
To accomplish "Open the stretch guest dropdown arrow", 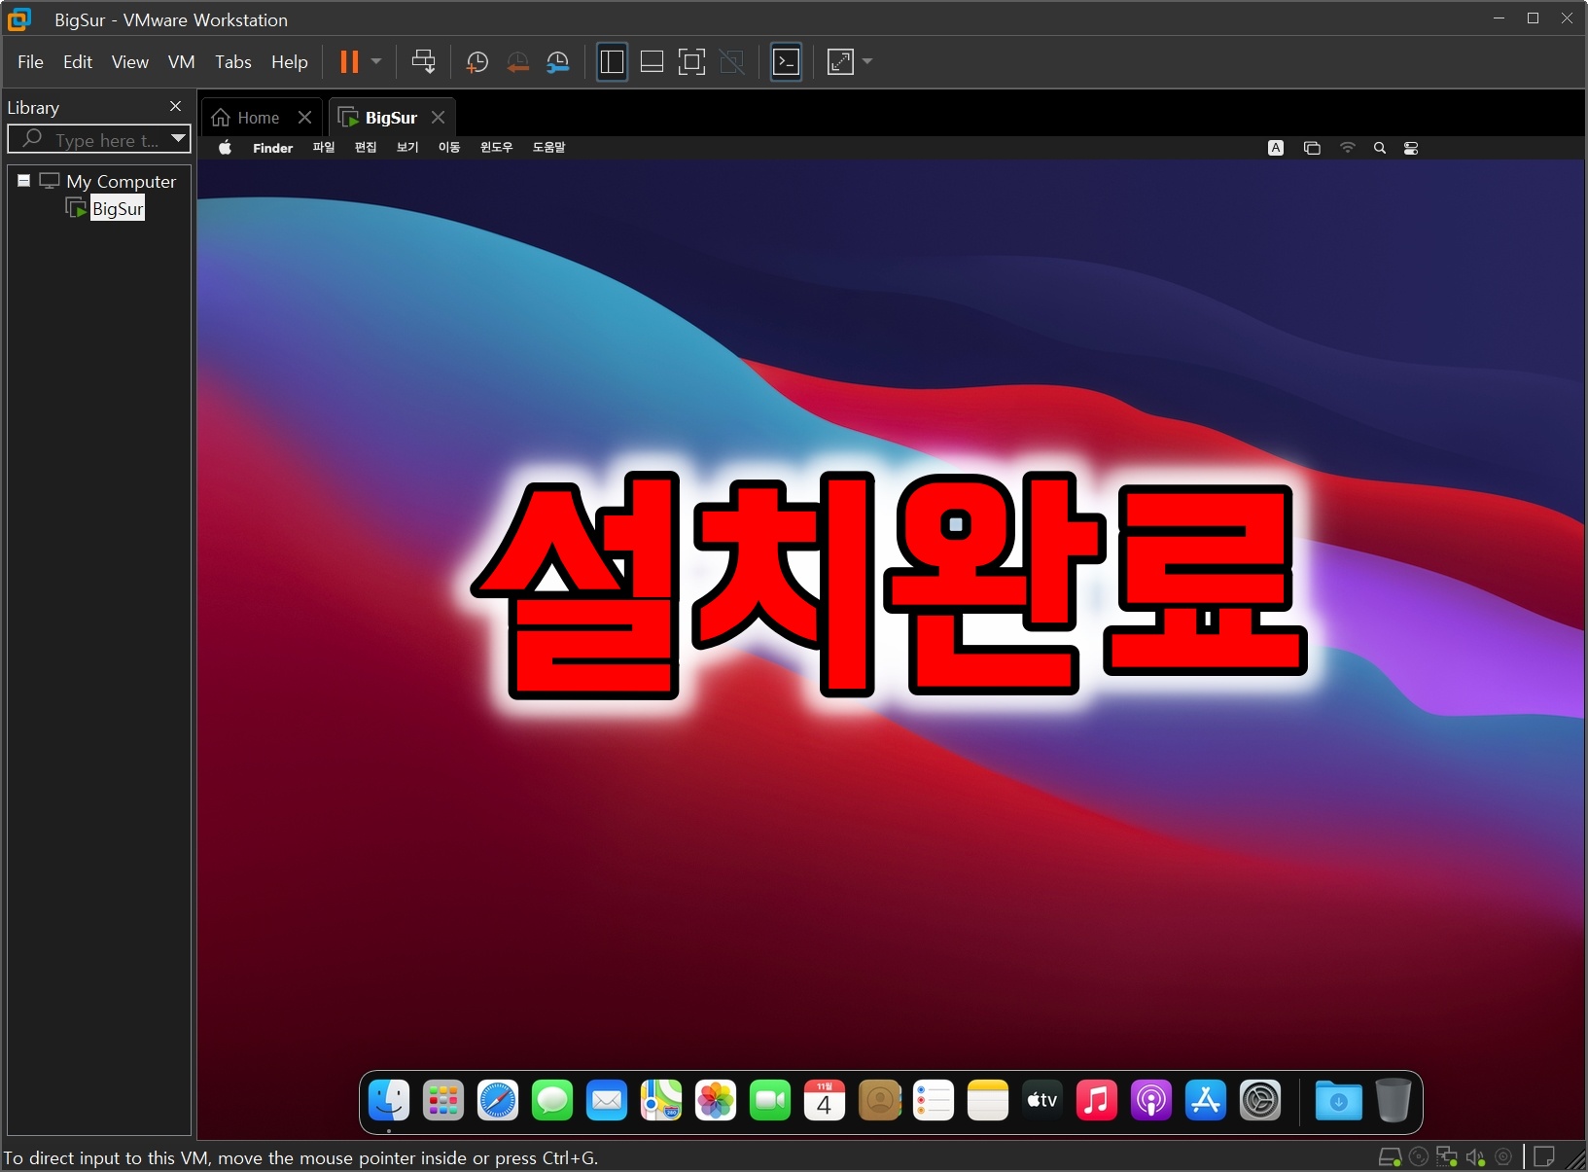I will (867, 62).
